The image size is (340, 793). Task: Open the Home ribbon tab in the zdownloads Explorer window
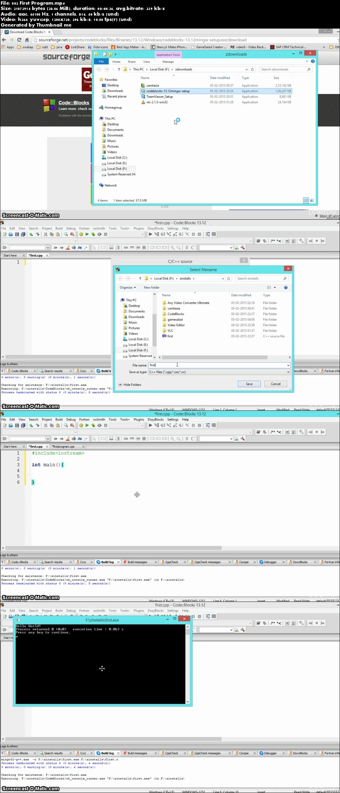[116, 62]
